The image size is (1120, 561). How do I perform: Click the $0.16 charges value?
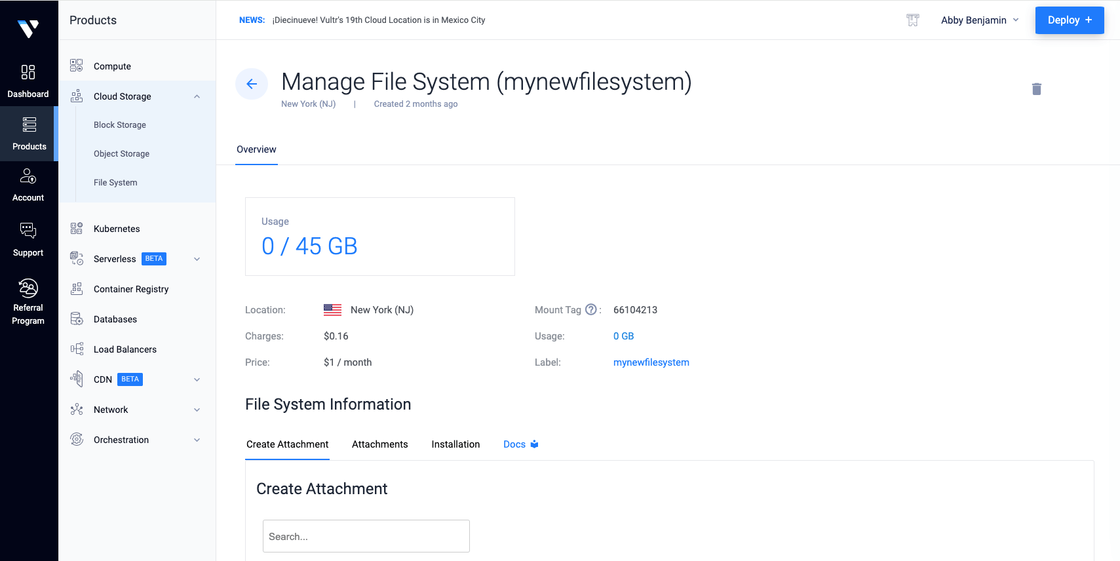(336, 336)
